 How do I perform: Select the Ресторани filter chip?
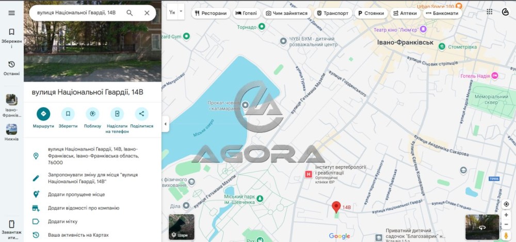(x=211, y=13)
